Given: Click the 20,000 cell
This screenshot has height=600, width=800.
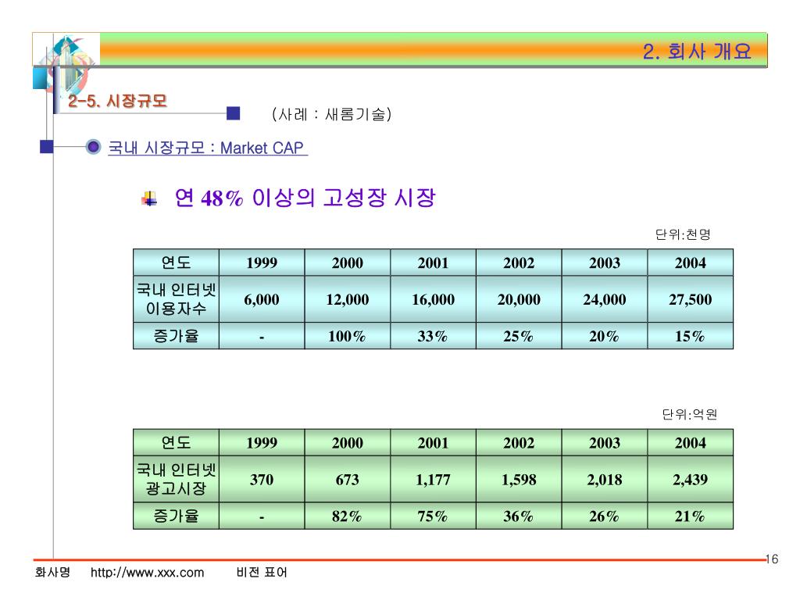Looking at the screenshot, I should 519,299.
